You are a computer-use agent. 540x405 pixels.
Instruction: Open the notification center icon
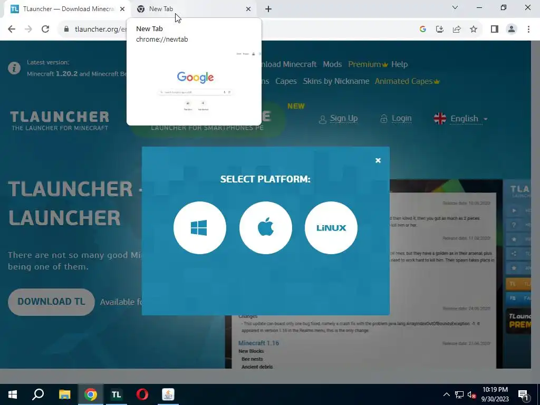[523, 394]
